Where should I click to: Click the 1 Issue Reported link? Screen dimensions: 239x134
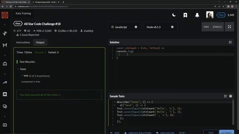28,35
